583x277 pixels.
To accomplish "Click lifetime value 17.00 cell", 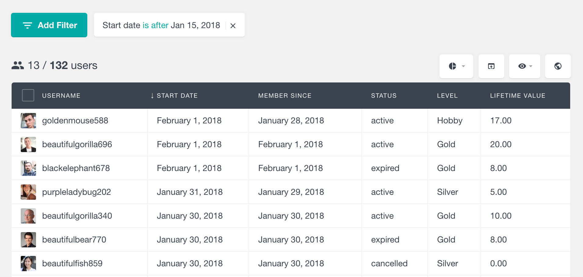I will 501,121.
